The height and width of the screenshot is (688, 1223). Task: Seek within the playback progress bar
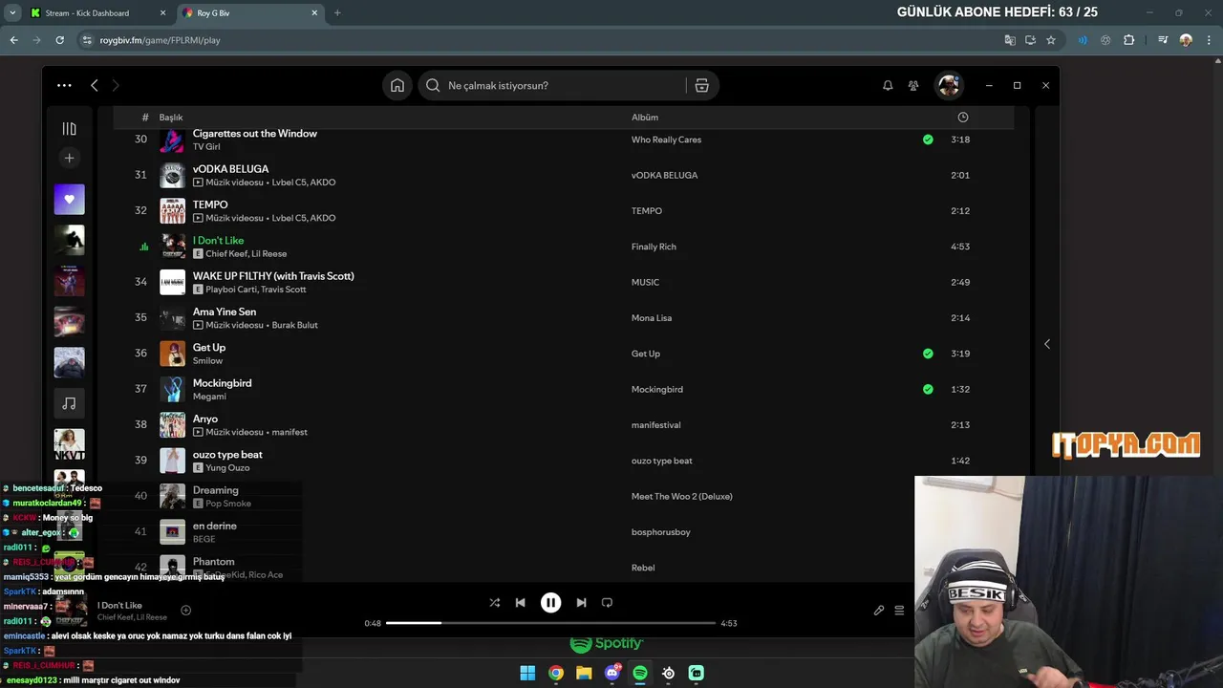click(x=550, y=623)
